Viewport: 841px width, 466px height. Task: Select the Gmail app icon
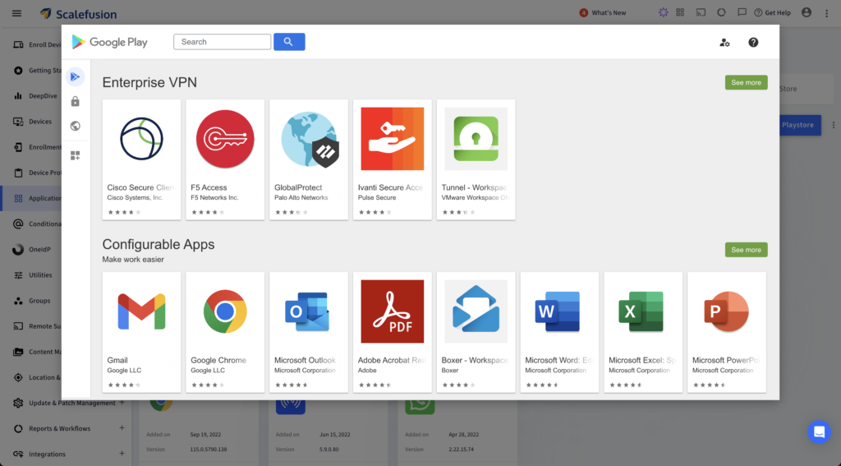(x=141, y=311)
